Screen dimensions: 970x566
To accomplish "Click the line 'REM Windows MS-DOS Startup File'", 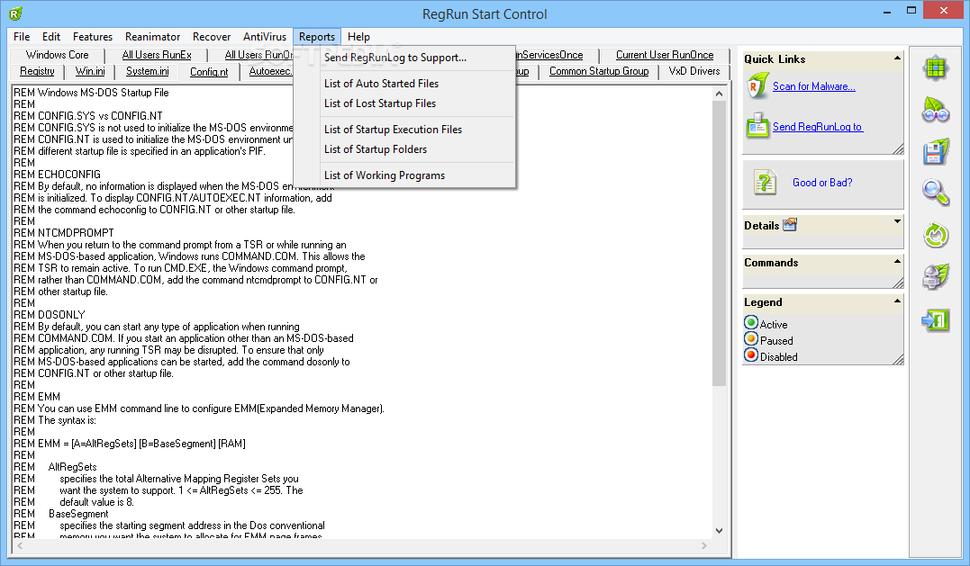I will pos(91,93).
